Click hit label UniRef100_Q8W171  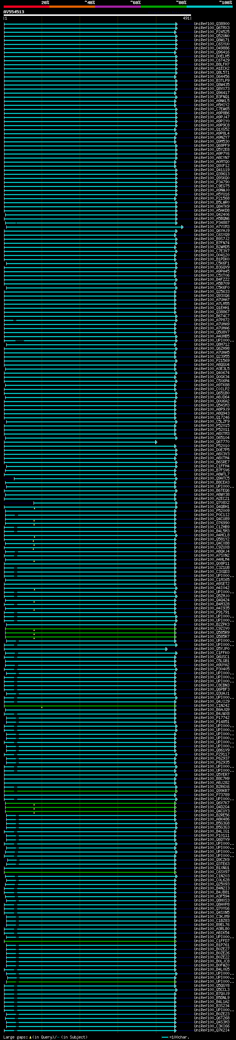click(x=211, y=40)
